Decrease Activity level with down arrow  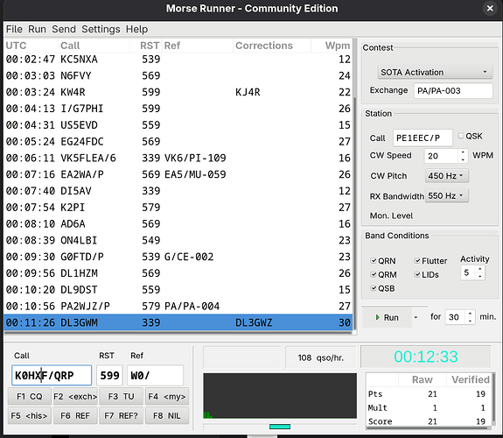480,276
